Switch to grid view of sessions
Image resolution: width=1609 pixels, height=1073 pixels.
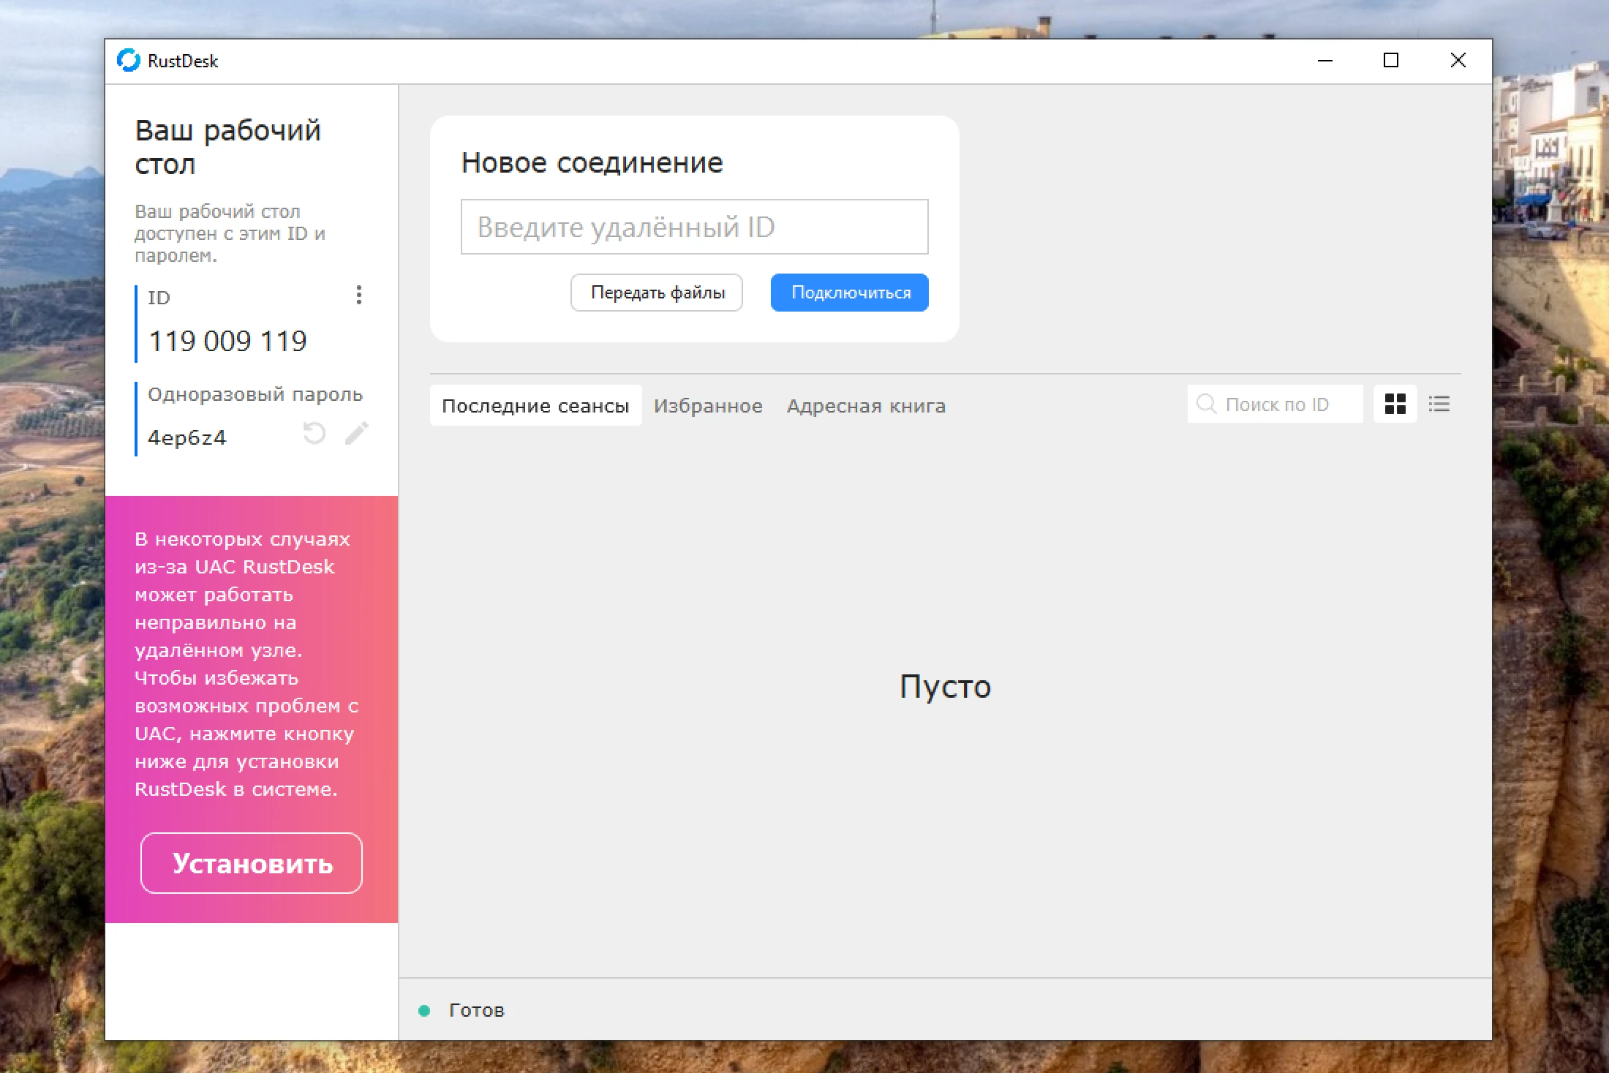coord(1395,404)
